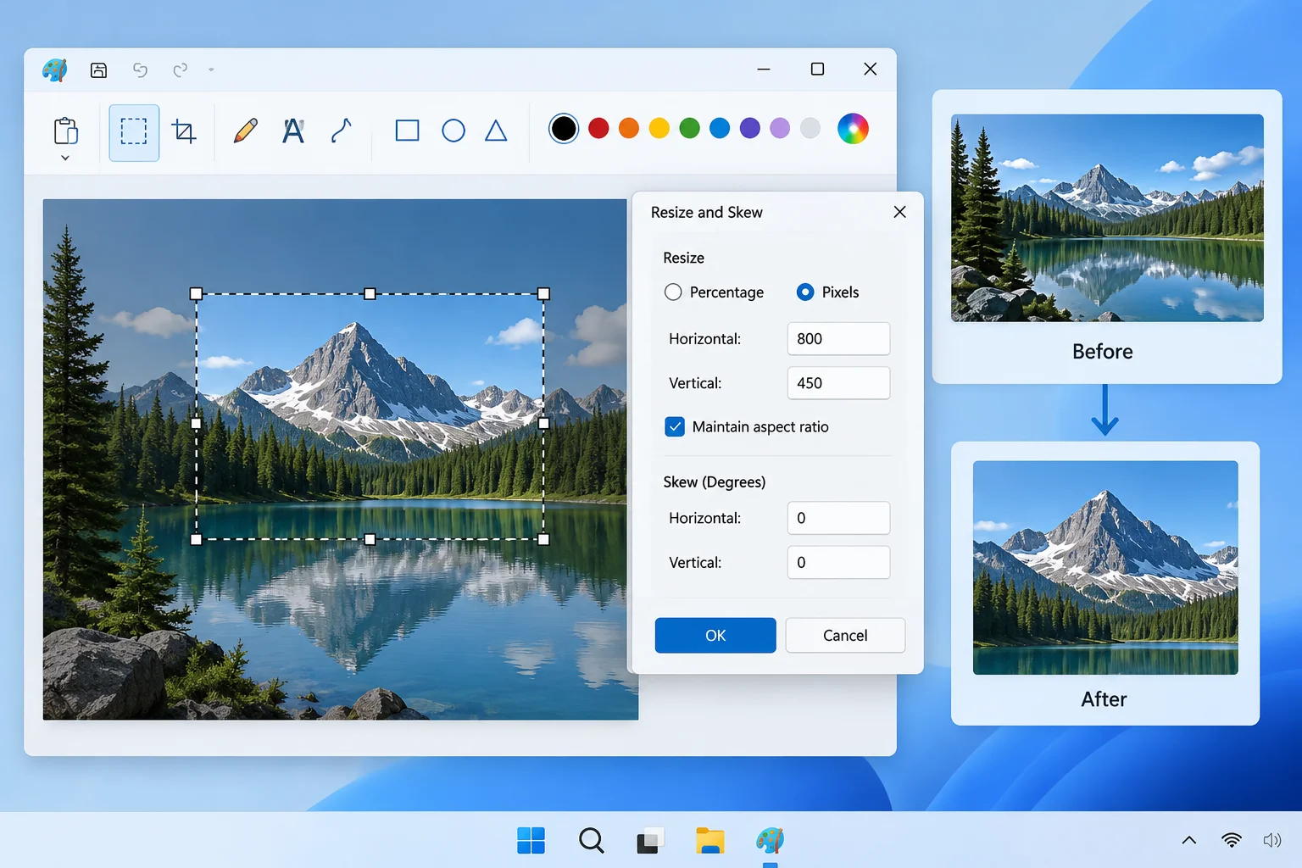Click the Skew Horizontal degrees field
Viewport: 1302px width, 868px height.
838,518
